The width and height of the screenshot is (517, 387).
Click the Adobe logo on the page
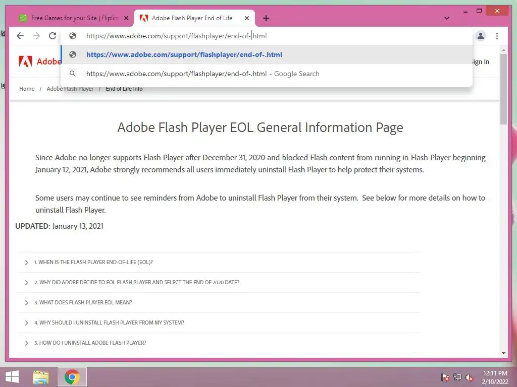pyautogui.click(x=39, y=61)
